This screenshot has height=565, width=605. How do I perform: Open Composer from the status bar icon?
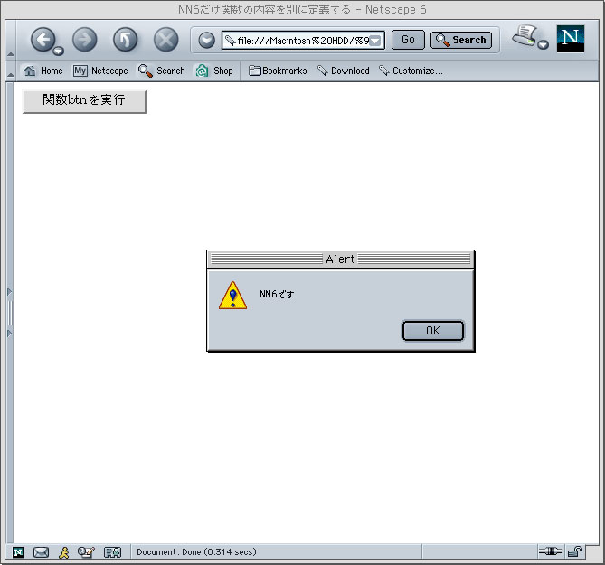86,552
